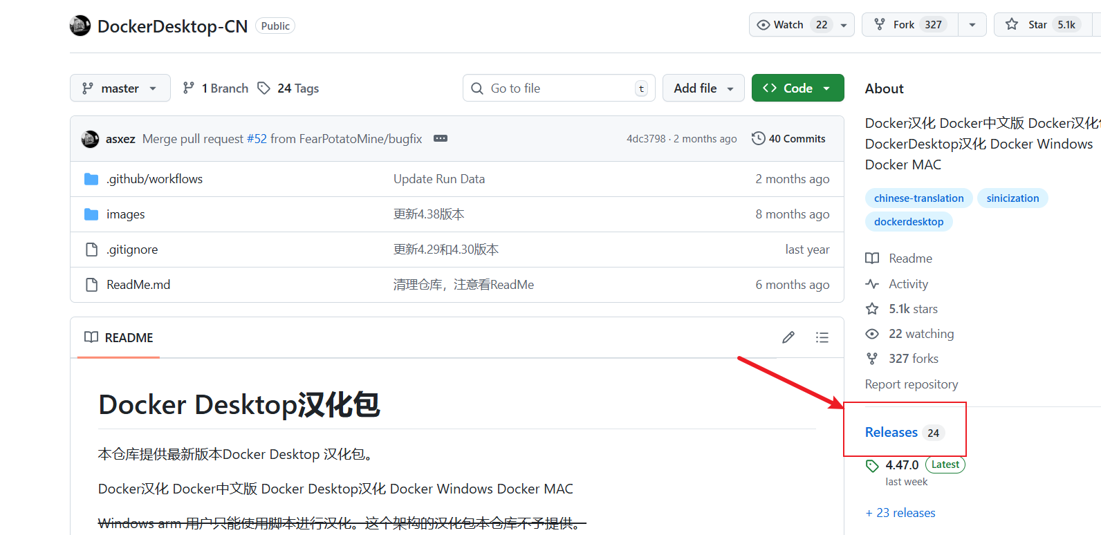Open the .github/workflows folder
Image resolution: width=1101 pixels, height=535 pixels.
click(x=155, y=179)
